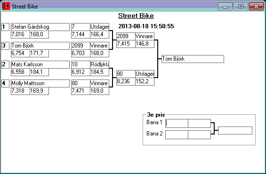
Task: Click the 6,703 time cell
Action: [x=81, y=53]
